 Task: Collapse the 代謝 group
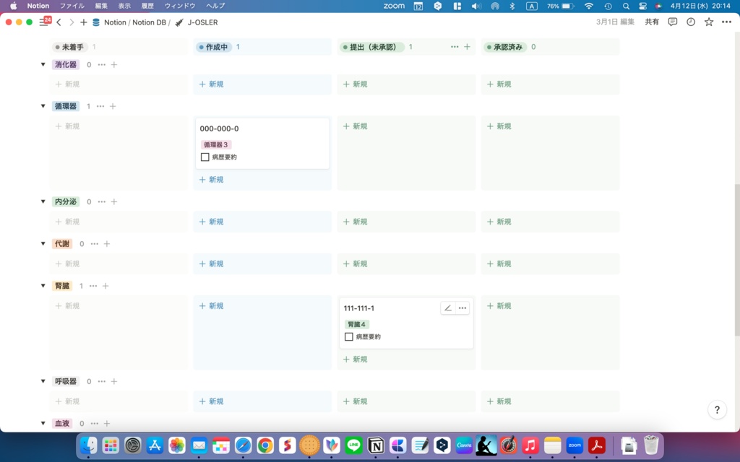[x=43, y=244]
